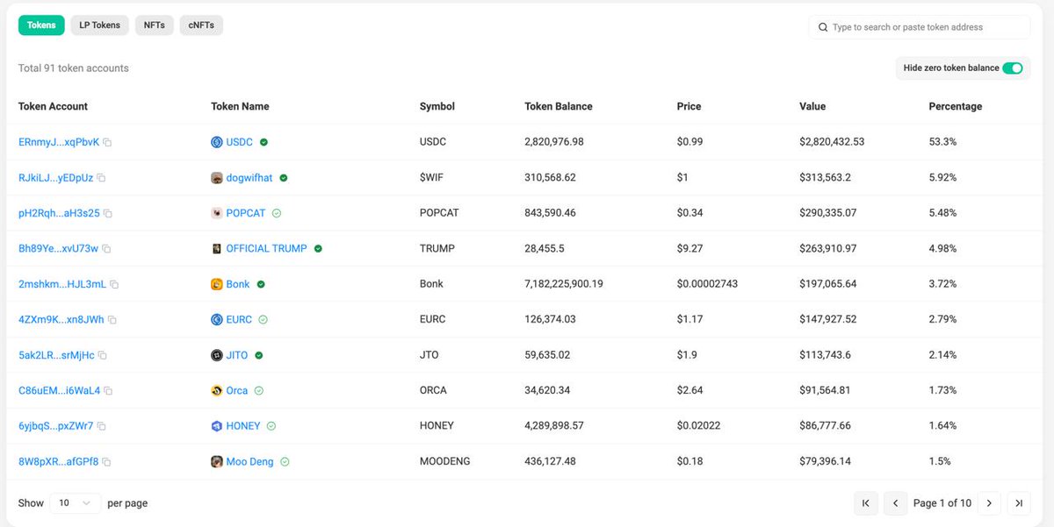
Task: Click the price $0.00002743
Action: [x=709, y=284]
